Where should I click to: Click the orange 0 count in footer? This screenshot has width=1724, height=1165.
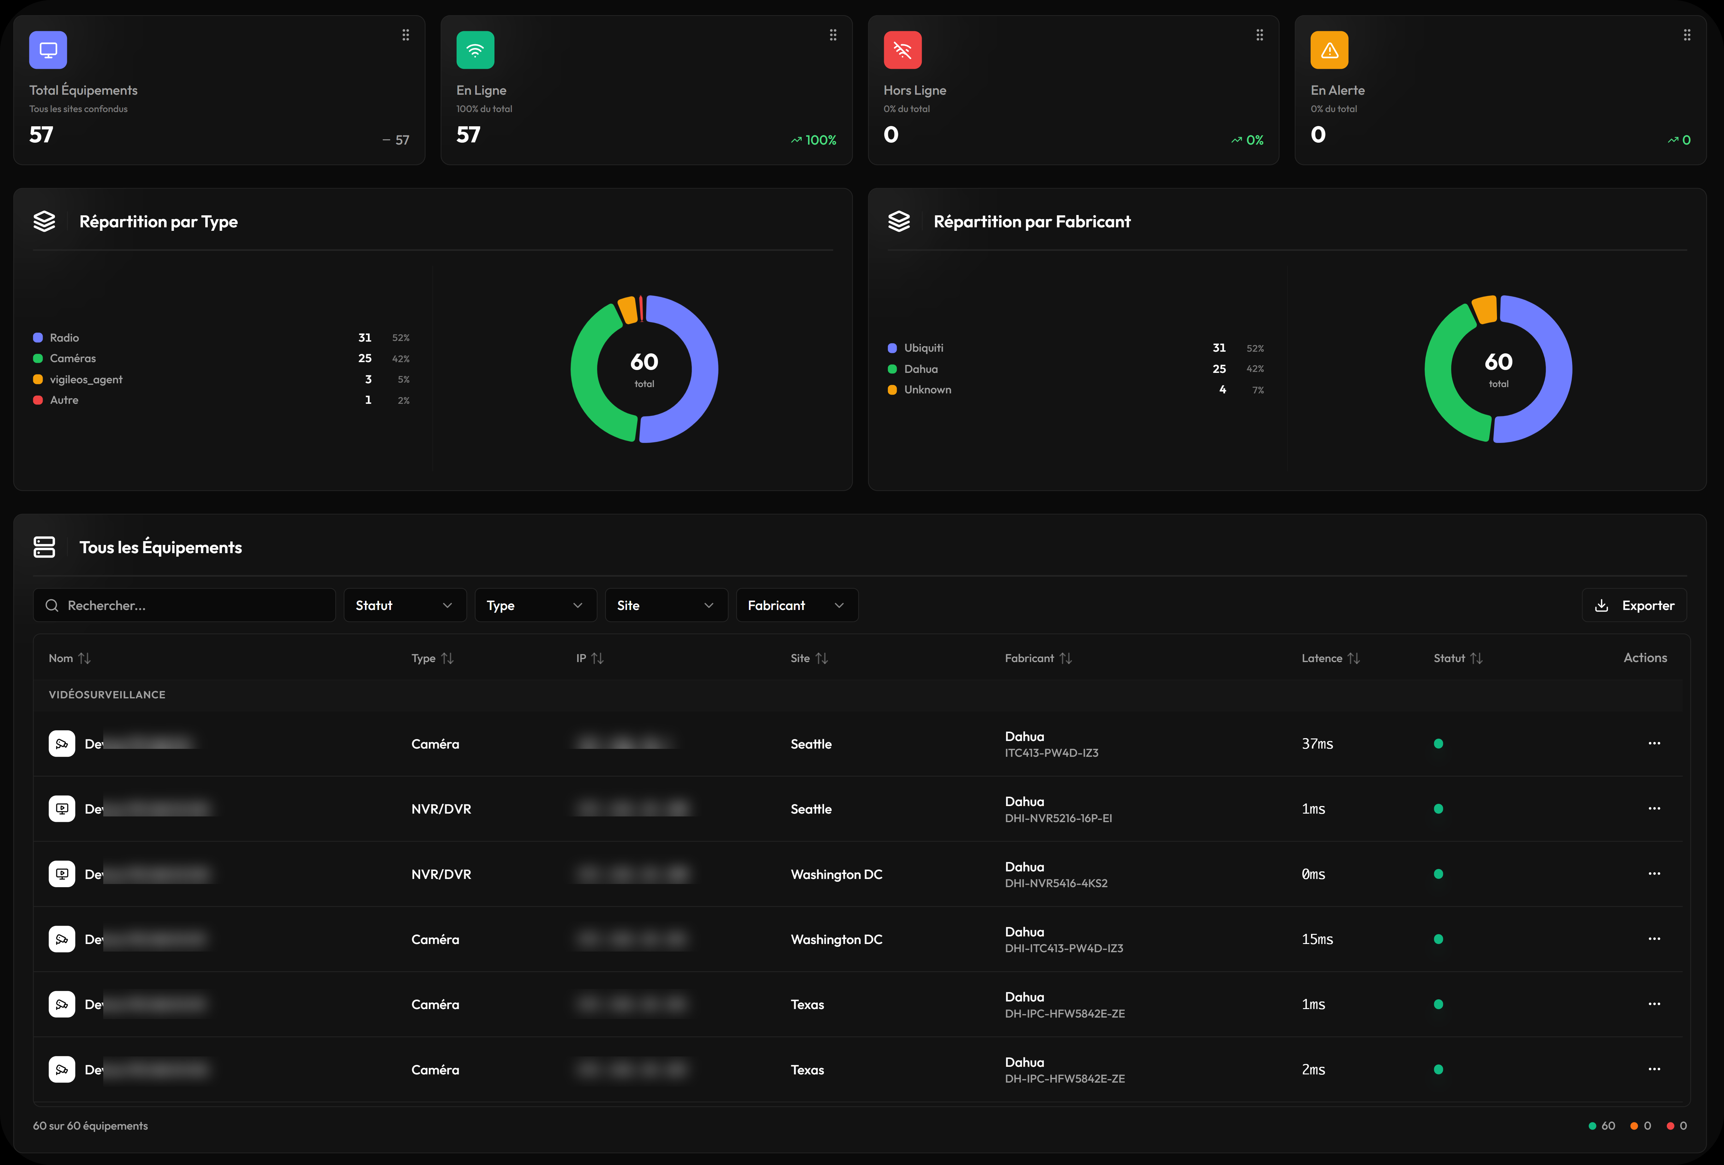(1641, 1126)
